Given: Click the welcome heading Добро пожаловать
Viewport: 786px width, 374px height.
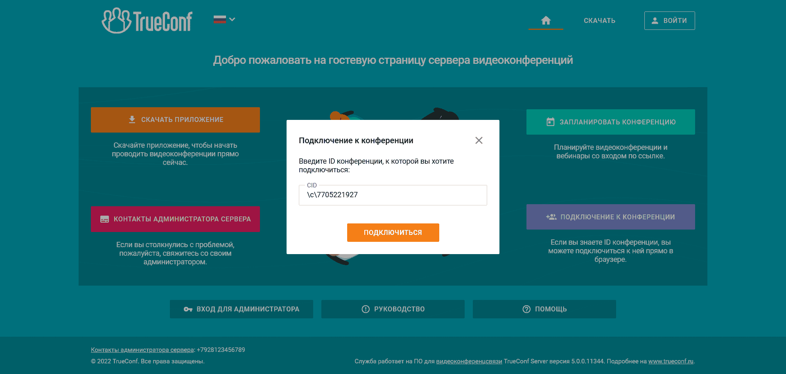Looking at the screenshot, I should pyautogui.click(x=393, y=60).
